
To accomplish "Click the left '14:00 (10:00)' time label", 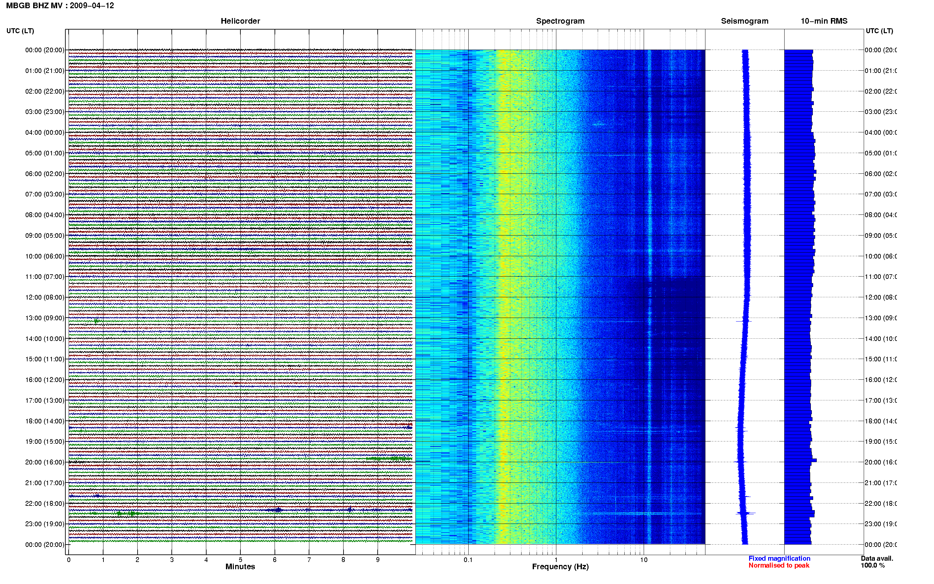I will pyautogui.click(x=45, y=339).
